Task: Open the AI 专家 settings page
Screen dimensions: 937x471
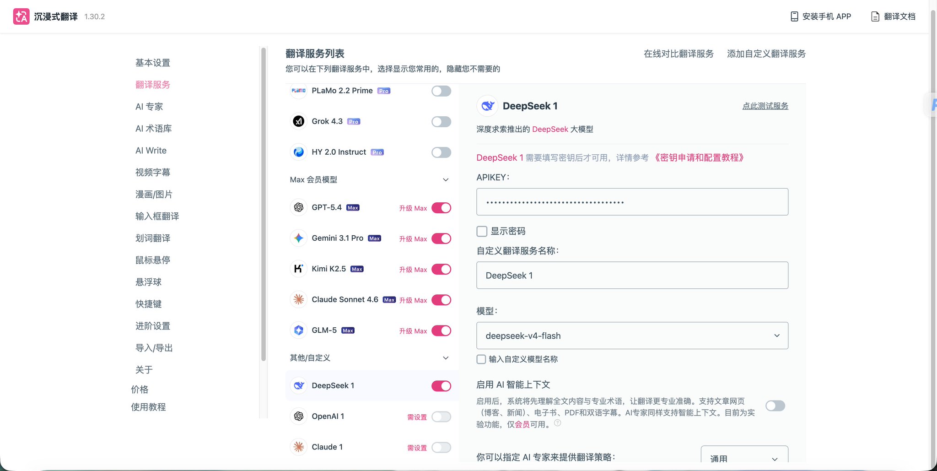Action: 149,107
